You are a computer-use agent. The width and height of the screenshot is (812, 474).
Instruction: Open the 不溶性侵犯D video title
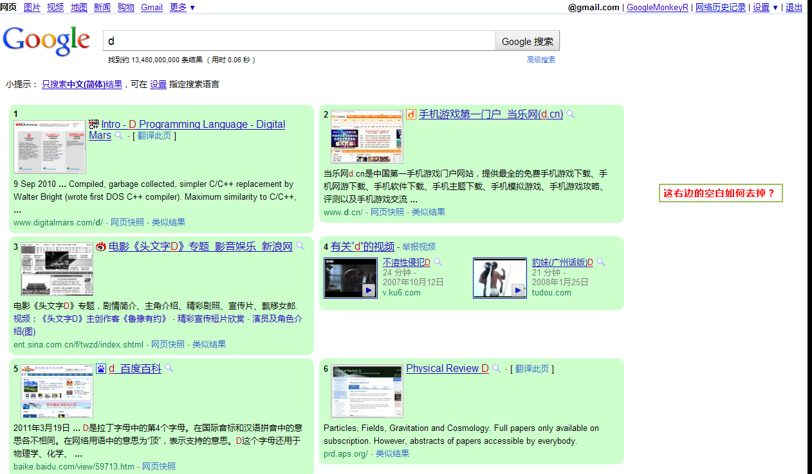pos(407,262)
